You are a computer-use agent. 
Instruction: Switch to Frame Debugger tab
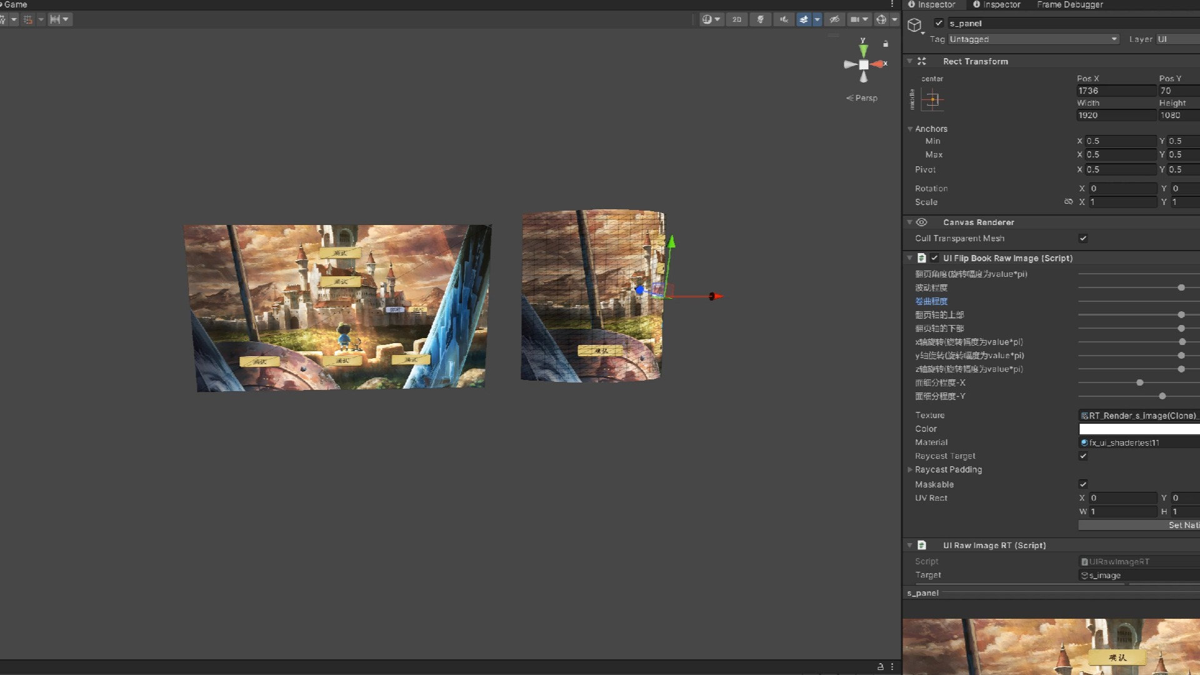coord(1069,5)
